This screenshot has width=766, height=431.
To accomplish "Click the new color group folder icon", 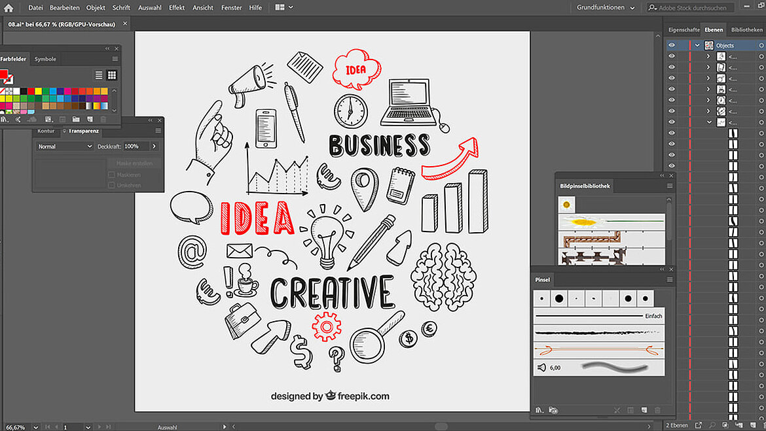I will coord(76,119).
